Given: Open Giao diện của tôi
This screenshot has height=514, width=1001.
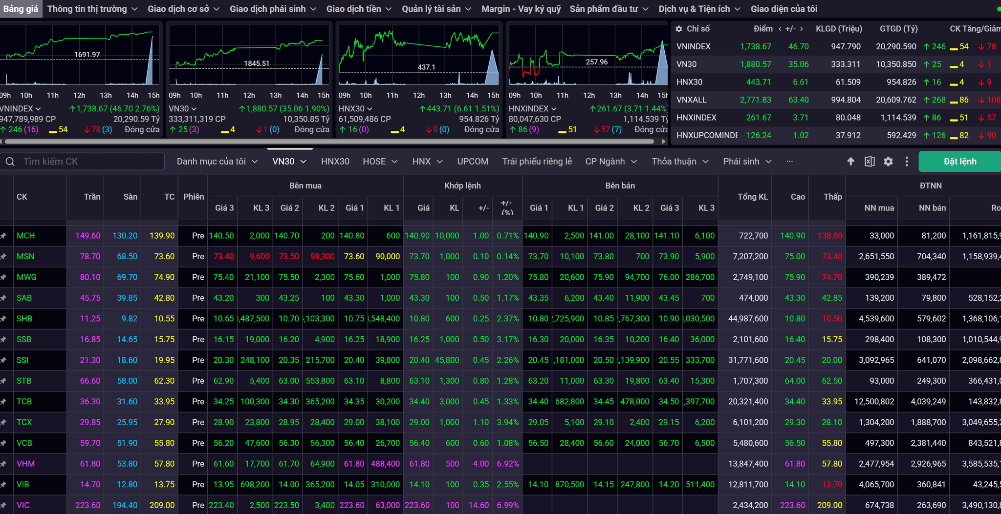Looking at the screenshot, I should tap(784, 9).
